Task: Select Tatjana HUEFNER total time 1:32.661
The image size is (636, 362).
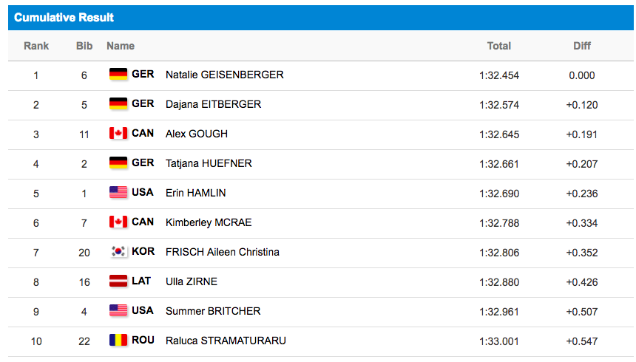Action: pos(499,164)
